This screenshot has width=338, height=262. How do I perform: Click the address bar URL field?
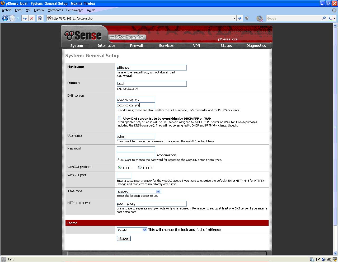coord(142,18)
